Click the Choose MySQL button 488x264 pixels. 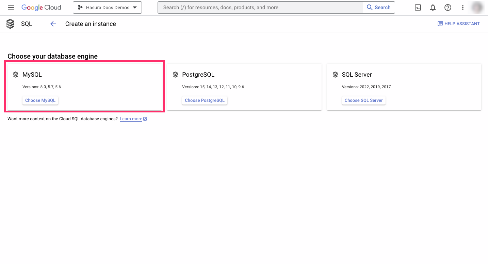click(x=40, y=100)
